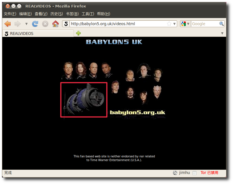Open the 查看(V) menu
The image size is (233, 184).
point(41,14)
